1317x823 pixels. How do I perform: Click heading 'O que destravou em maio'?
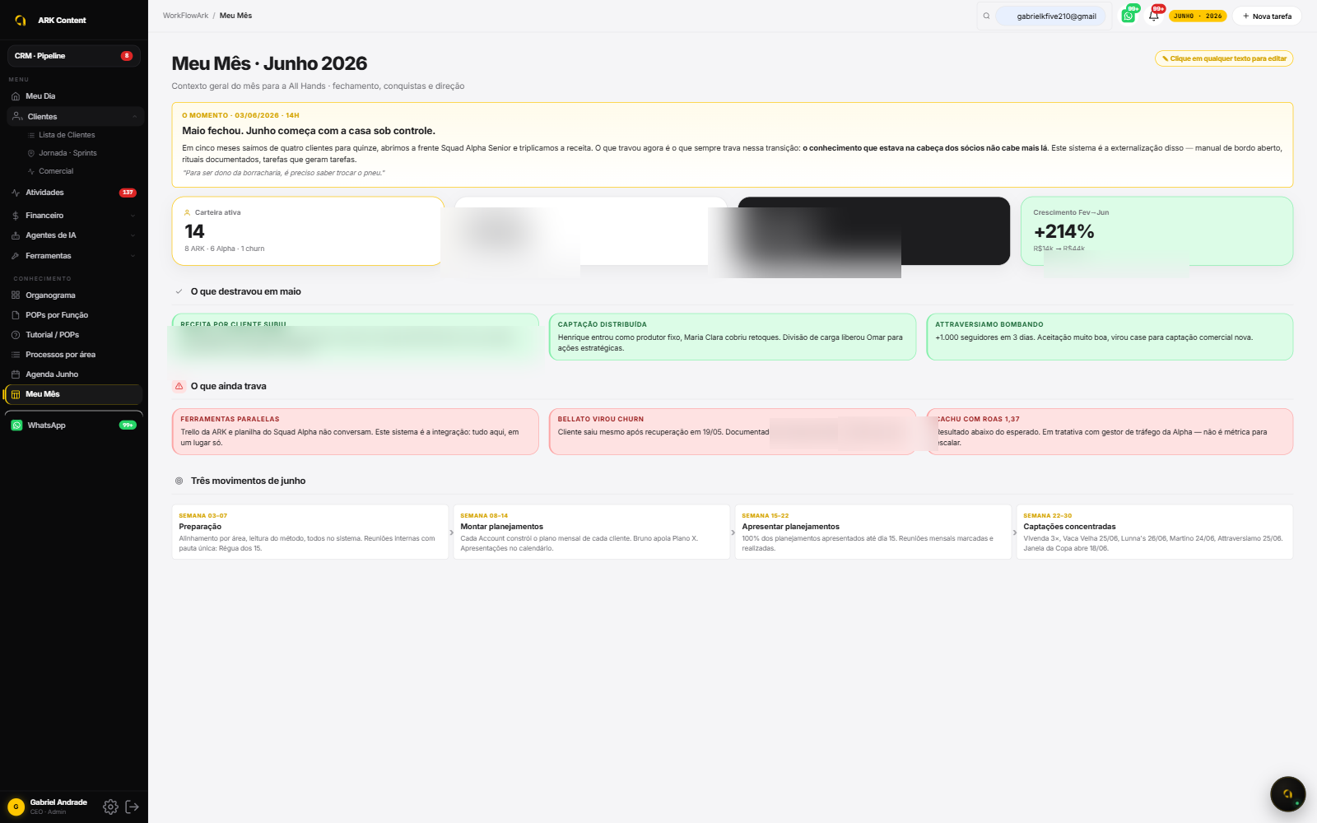(x=246, y=291)
